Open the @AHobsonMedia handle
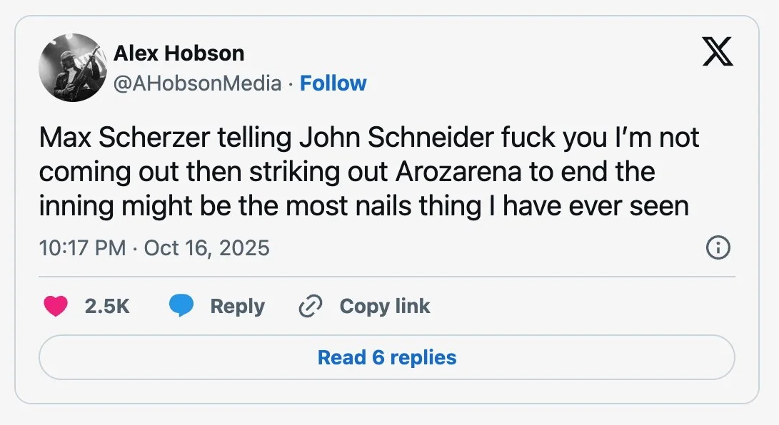The height and width of the screenshot is (425, 779). [197, 83]
